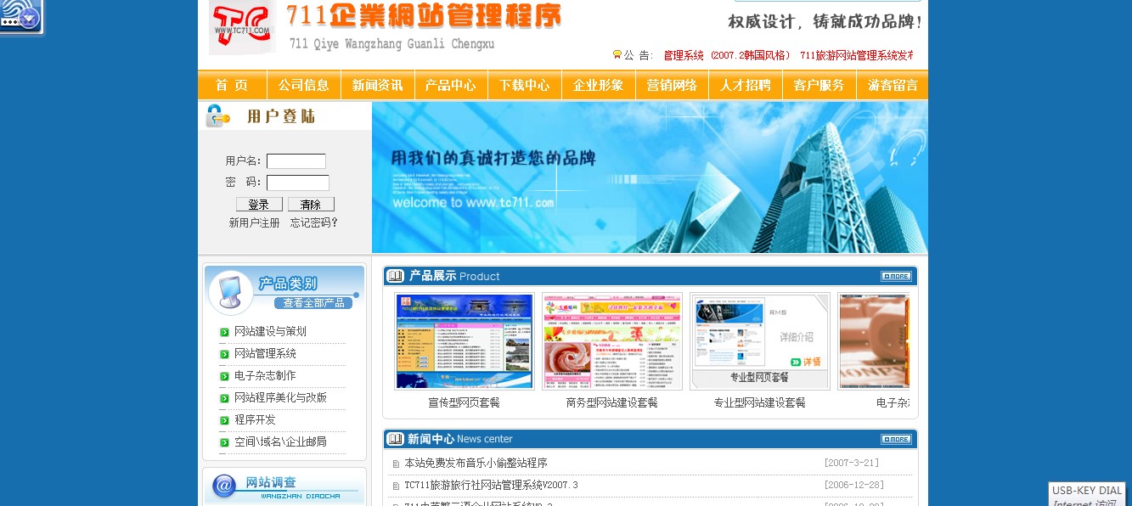Image resolution: width=1132 pixels, height=506 pixels.
Task: Click document icon beside 本站免费发布音乐小偷整站程序
Action: [396, 464]
